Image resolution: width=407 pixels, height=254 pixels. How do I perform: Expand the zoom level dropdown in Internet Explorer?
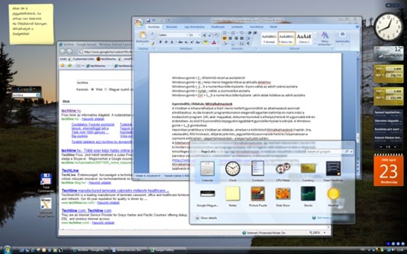tap(325, 233)
